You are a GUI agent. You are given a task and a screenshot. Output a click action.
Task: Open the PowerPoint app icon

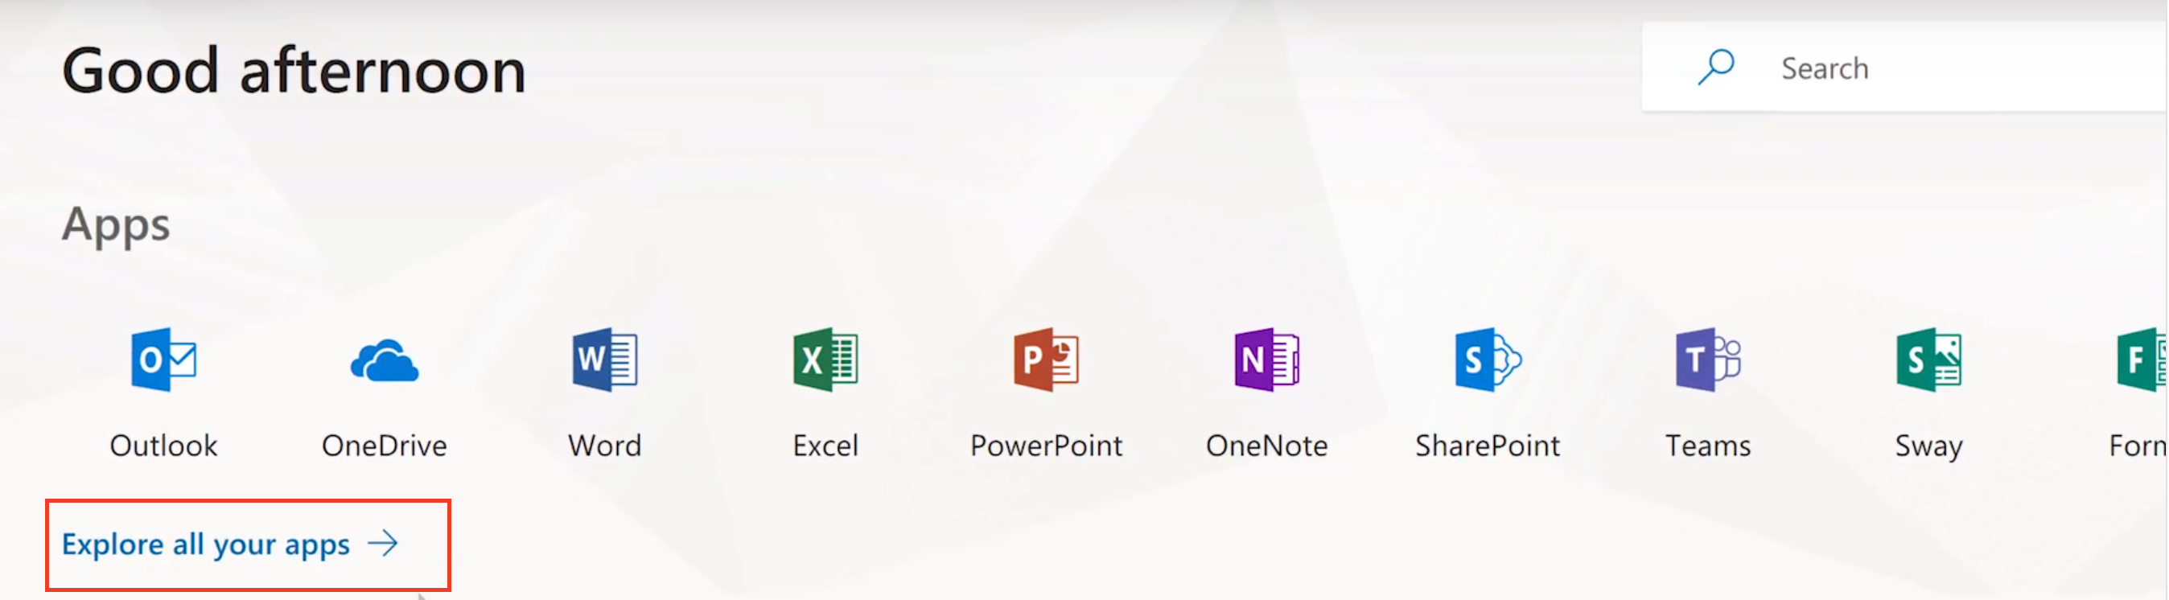click(1046, 360)
